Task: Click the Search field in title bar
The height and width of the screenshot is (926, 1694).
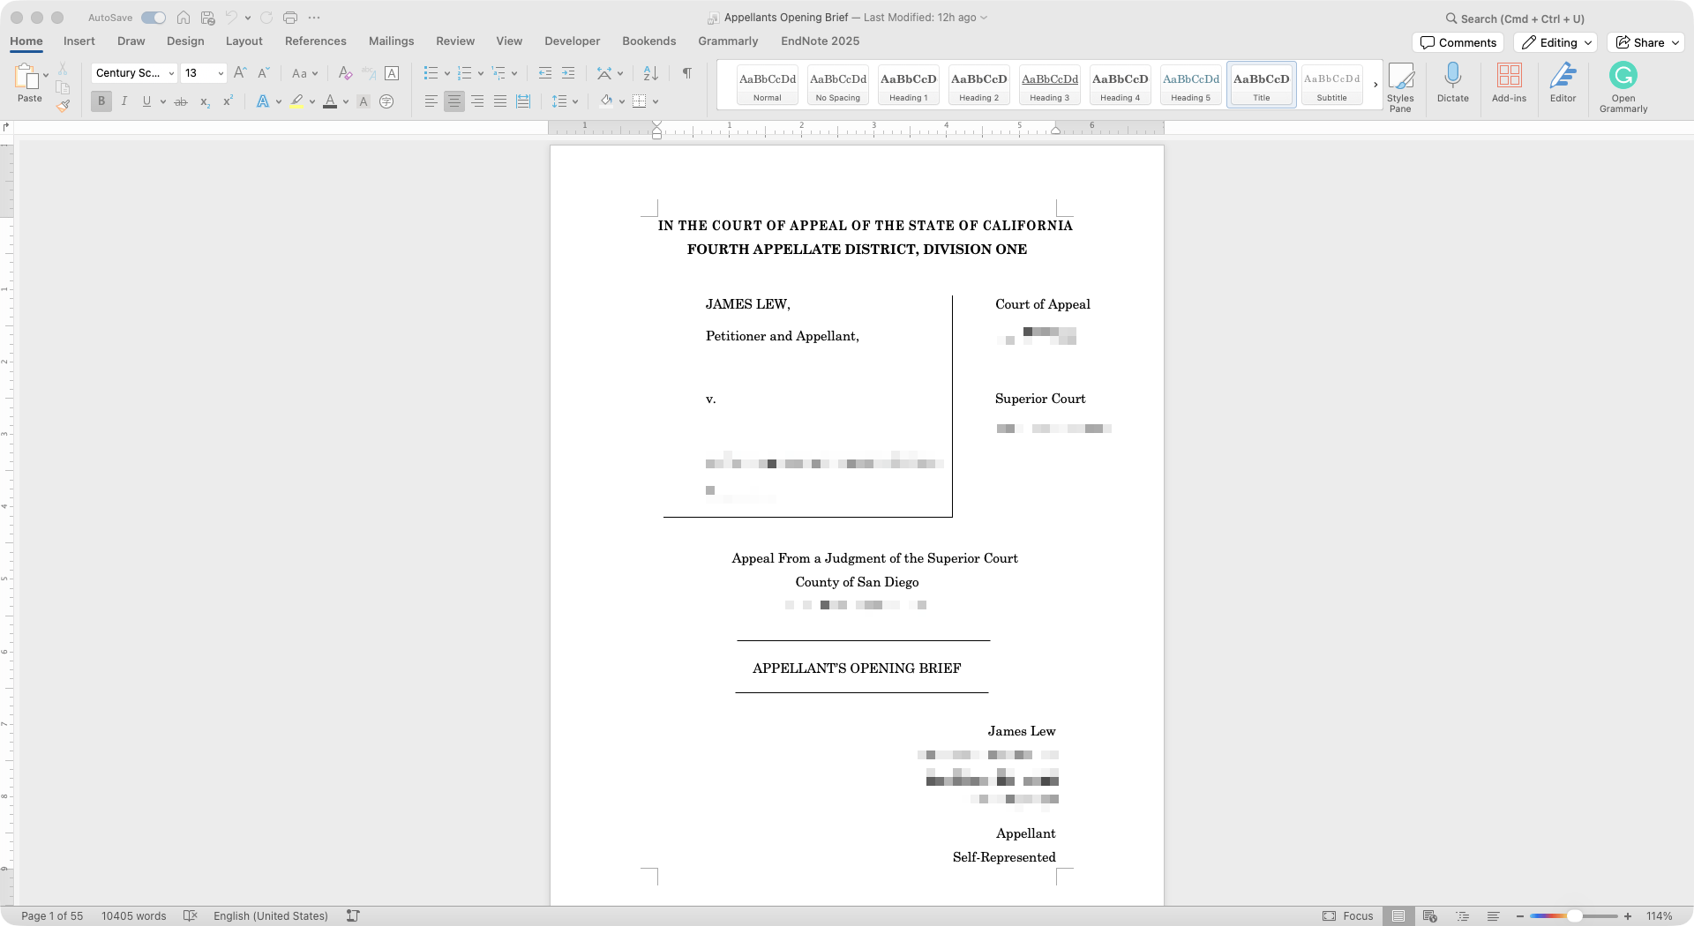Action: click(1514, 19)
